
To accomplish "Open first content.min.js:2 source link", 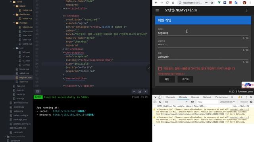I will coord(239,110).
